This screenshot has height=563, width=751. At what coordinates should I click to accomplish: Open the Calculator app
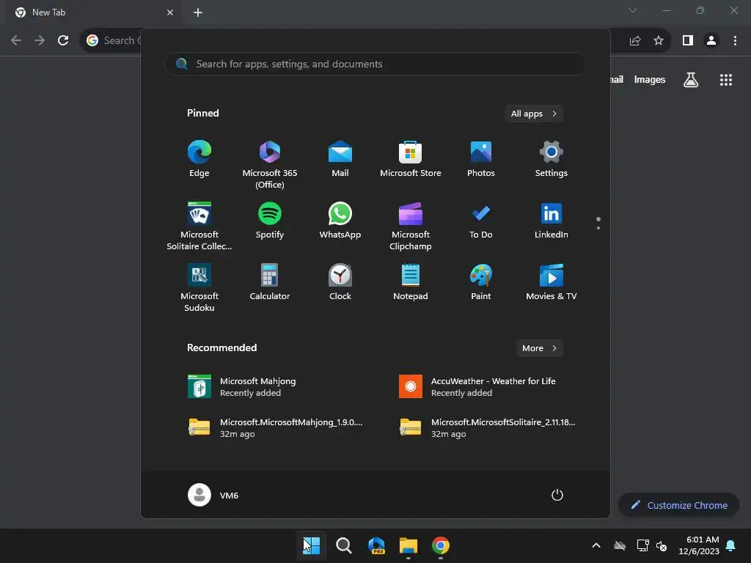pyautogui.click(x=270, y=281)
